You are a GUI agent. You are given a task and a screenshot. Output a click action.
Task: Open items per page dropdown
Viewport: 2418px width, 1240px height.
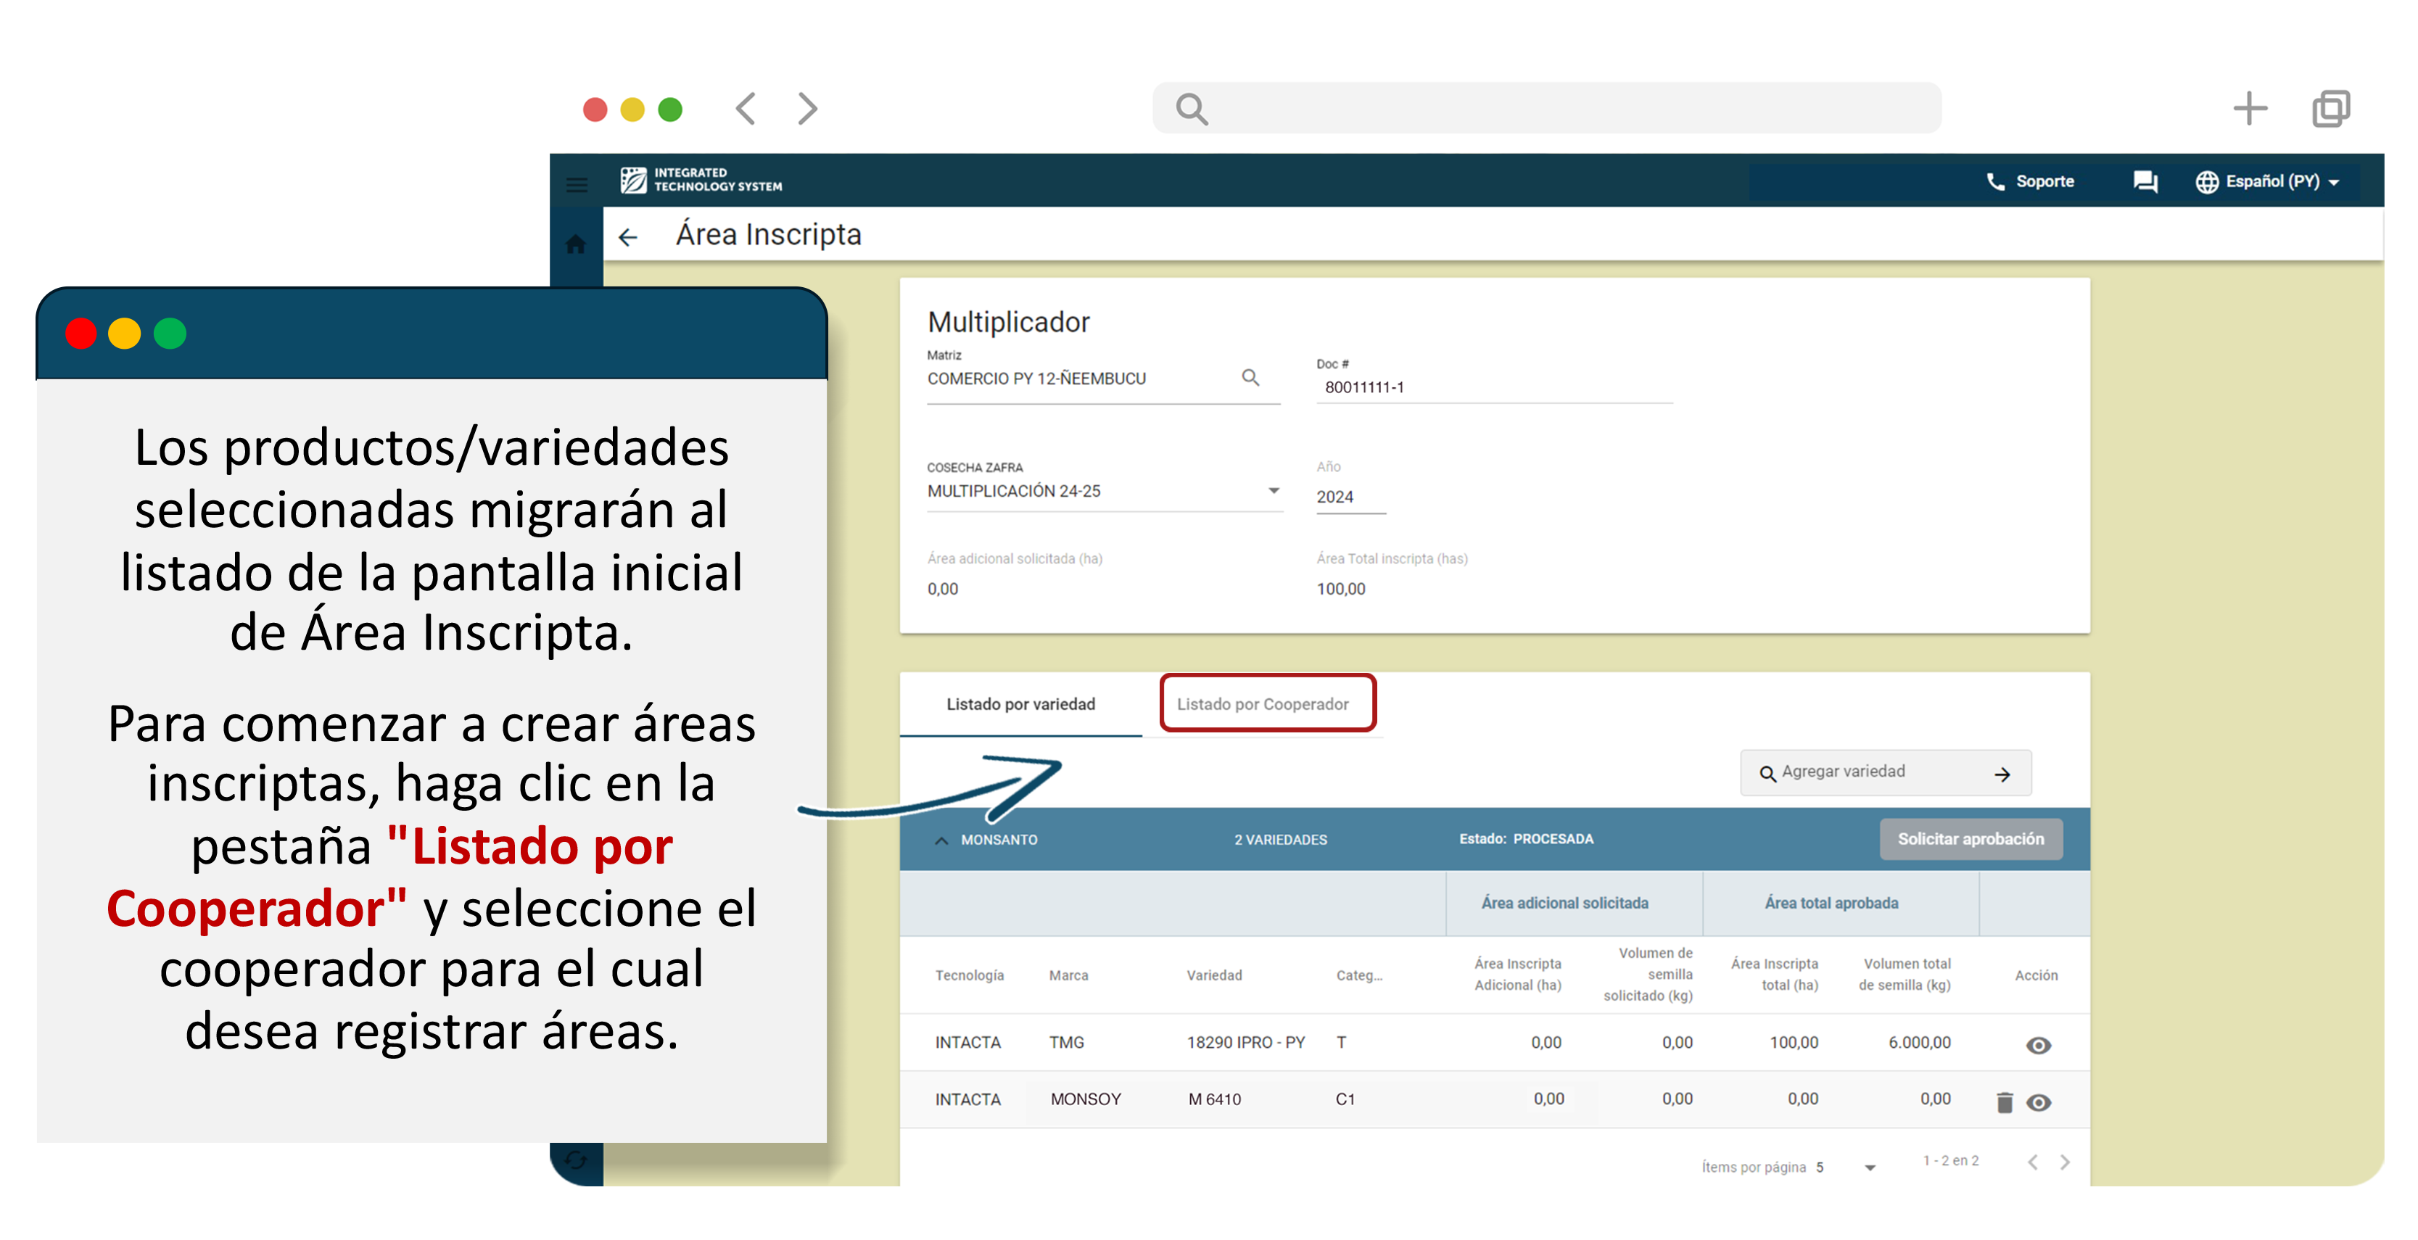1869,1167
